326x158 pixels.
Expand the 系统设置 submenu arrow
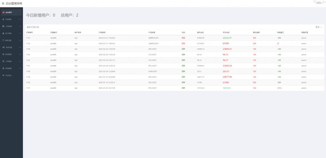(x=20, y=47)
